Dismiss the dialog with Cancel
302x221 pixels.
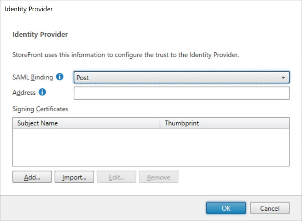[x=269, y=208]
